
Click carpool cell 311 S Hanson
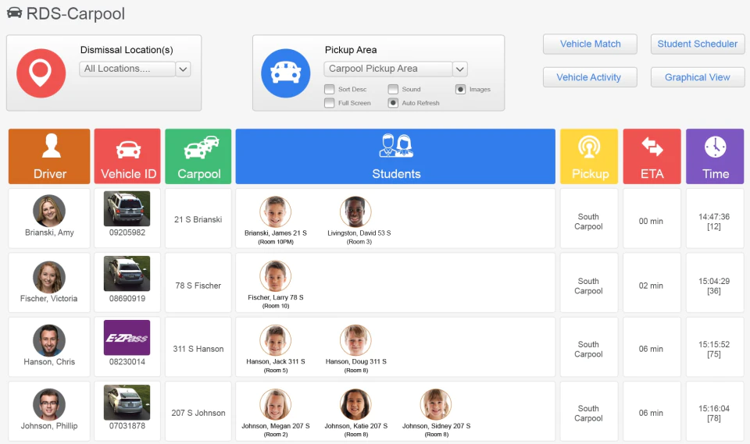198,349
